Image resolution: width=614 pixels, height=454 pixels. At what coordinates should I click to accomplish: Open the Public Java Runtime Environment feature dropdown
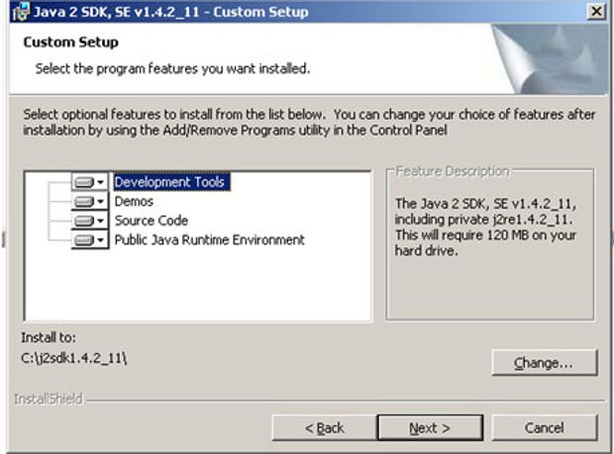pyautogui.click(x=90, y=239)
